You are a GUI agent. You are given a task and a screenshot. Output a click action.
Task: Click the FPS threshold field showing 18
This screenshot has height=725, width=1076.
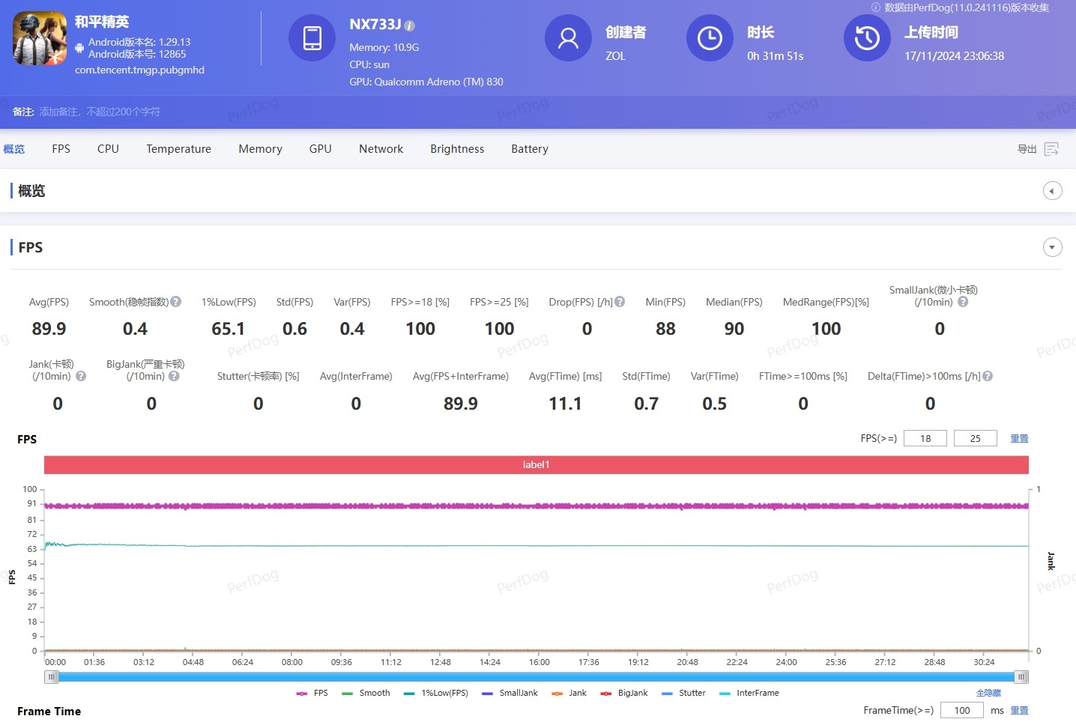pos(925,438)
